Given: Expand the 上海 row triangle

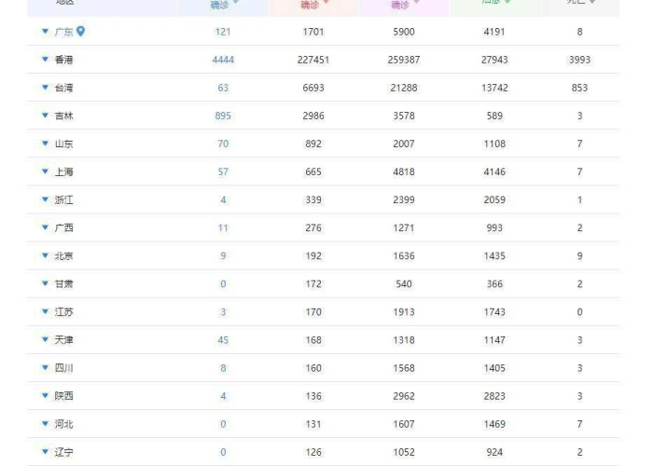Looking at the screenshot, I should (x=45, y=171).
